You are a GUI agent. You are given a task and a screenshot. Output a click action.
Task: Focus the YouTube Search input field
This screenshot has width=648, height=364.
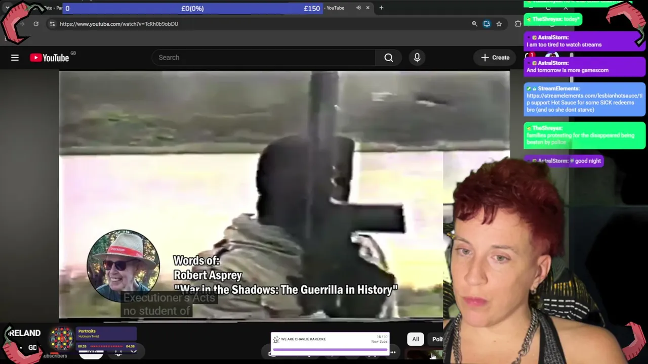pos(264,58)
